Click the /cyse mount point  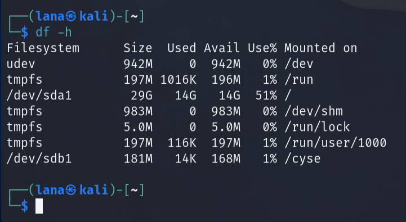(x=302, y=158)
